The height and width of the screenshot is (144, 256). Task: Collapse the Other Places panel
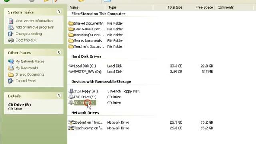click(x=59, y=52)
